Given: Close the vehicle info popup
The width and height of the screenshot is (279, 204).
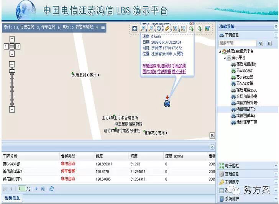Looking at the screenshot, I should (x=191, y=23).
